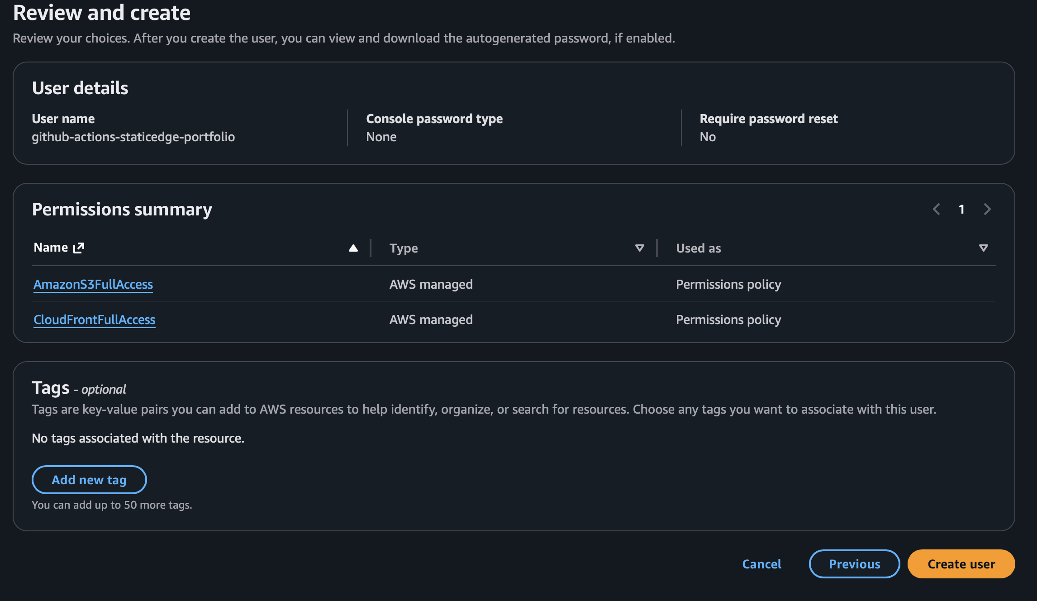Viewport: 1037px width, 601px height.
Task: Click the Add new tag button
Action: (x=89, y=480)
